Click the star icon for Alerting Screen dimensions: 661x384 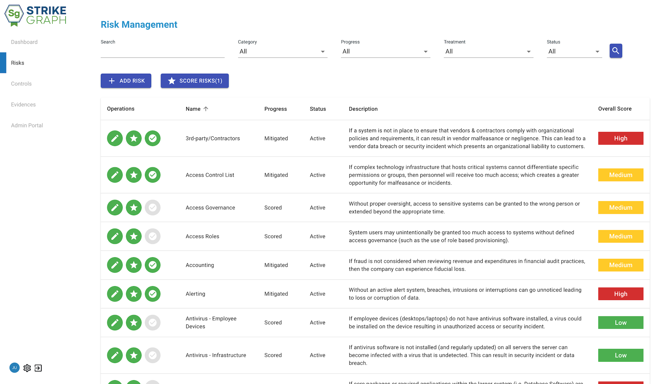click(134, 294)
